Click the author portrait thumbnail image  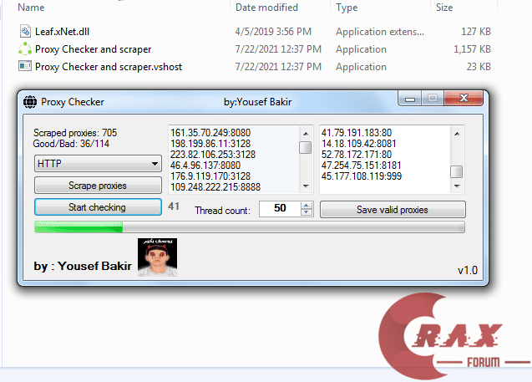157,257
